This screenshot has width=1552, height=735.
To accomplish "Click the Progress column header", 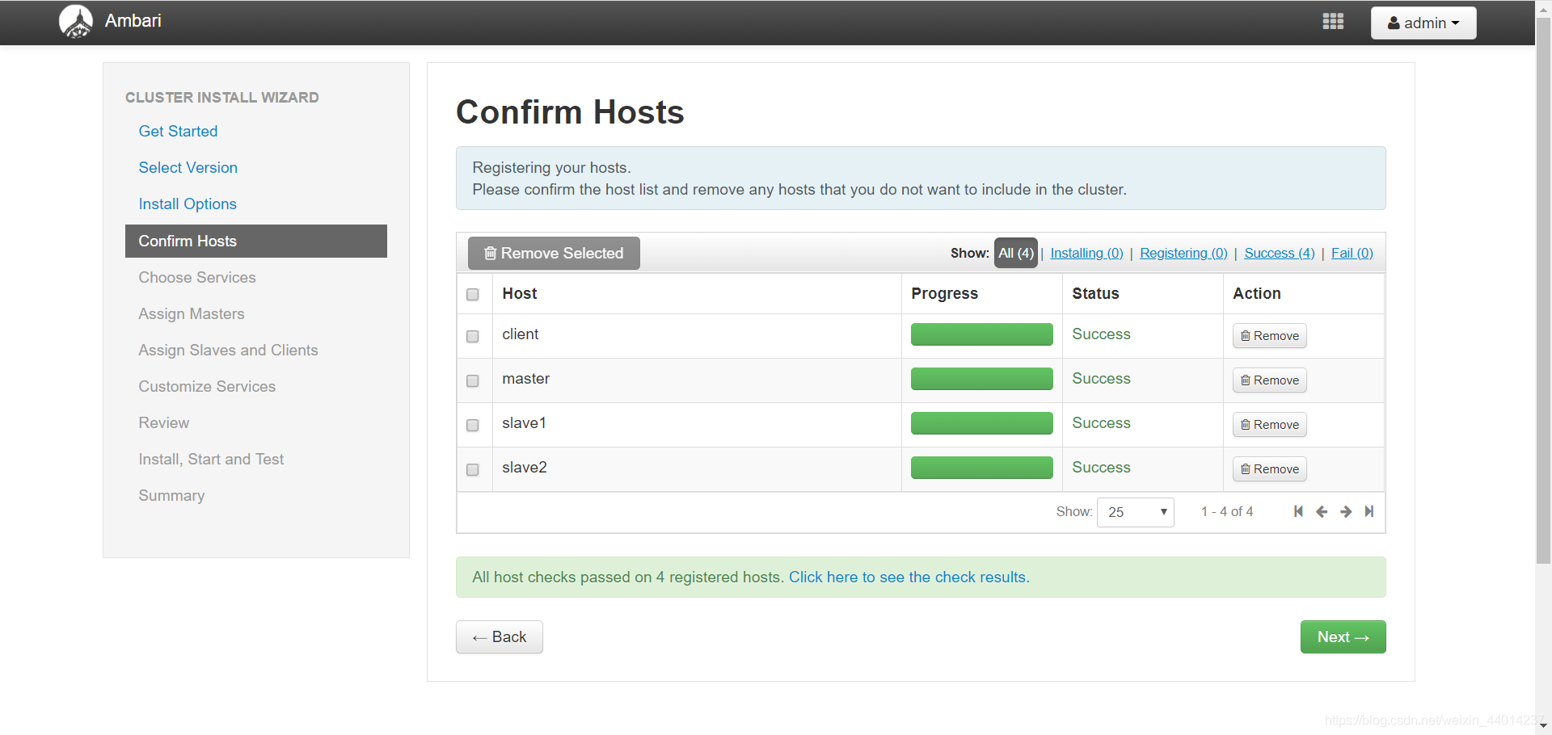I will pyautogui.click(x=944, y=293).
